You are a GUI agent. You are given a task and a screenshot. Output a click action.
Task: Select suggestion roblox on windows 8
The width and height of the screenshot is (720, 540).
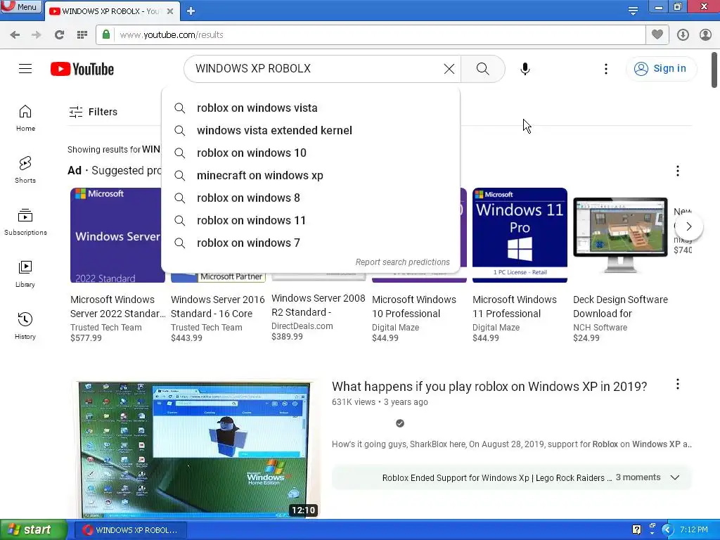click(x=311, y=198)
